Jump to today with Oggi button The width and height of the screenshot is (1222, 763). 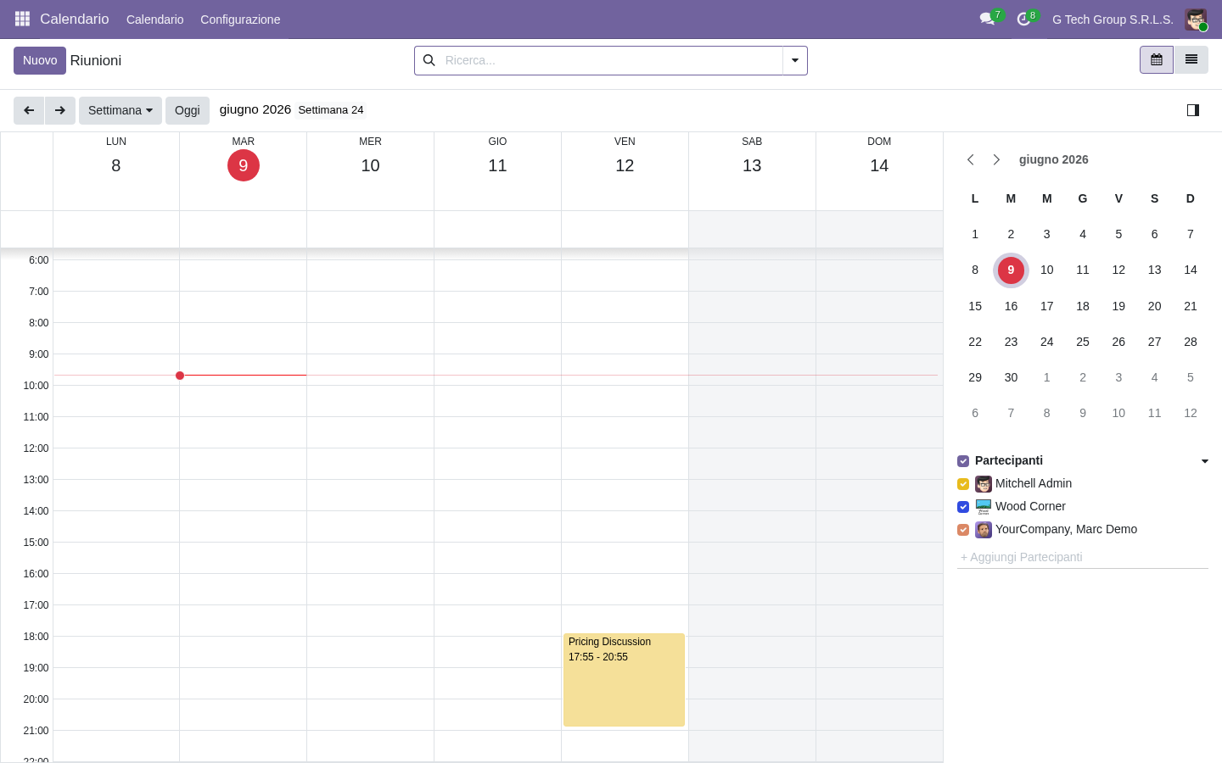click(188, 110)
